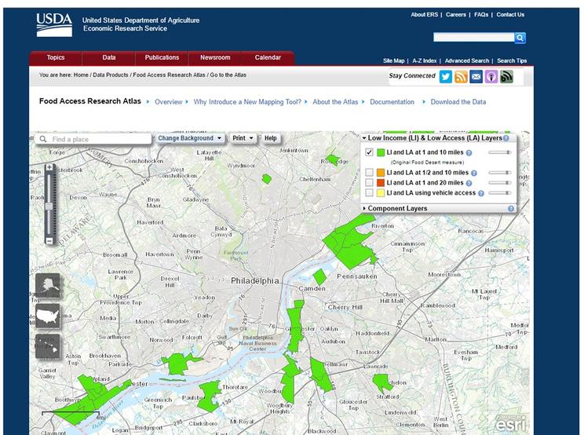Image resolution: width=584 pixels, height=435 pixels.
Task: Uncheck LI and LA at 1 and 10 miles
Action: coord(369,152)
